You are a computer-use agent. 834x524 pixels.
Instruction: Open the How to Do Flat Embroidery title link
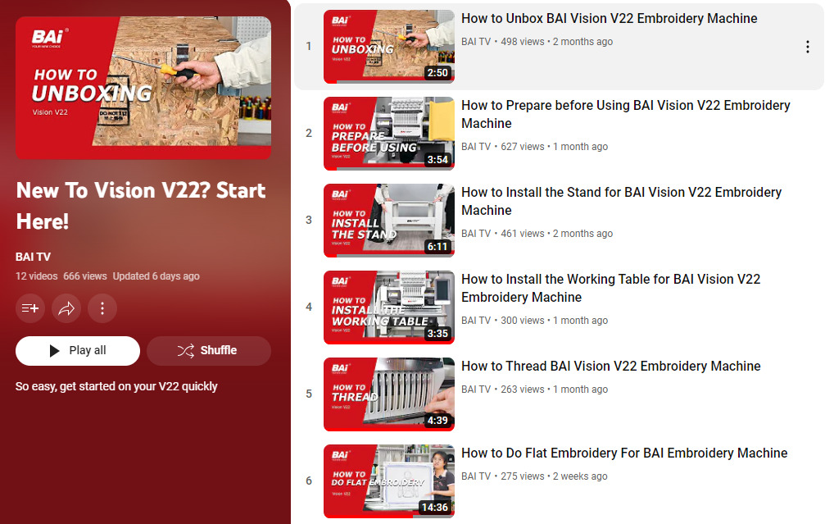tap(624, 453)
